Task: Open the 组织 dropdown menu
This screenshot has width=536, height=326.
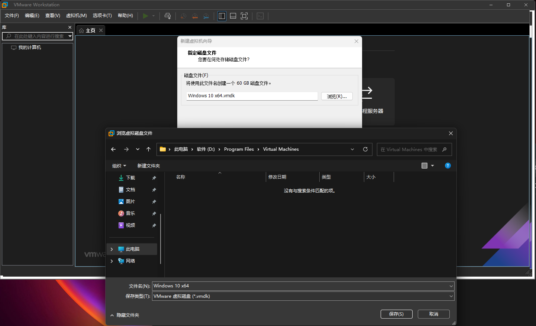Action: click(x=119, y=166)
